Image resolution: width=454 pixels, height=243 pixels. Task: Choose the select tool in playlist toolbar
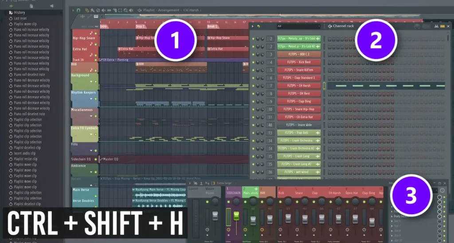point(120,10)
